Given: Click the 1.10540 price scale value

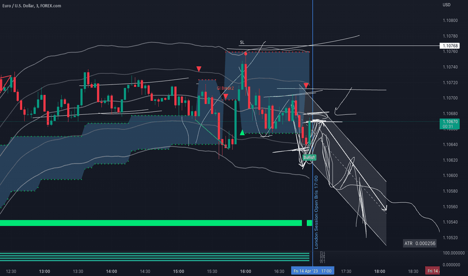Looking at the screenshot, I should pyautogui.click(x=450, y=222).
